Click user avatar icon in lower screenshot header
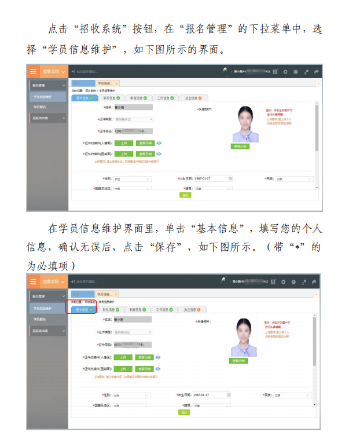 coord(223,281)
